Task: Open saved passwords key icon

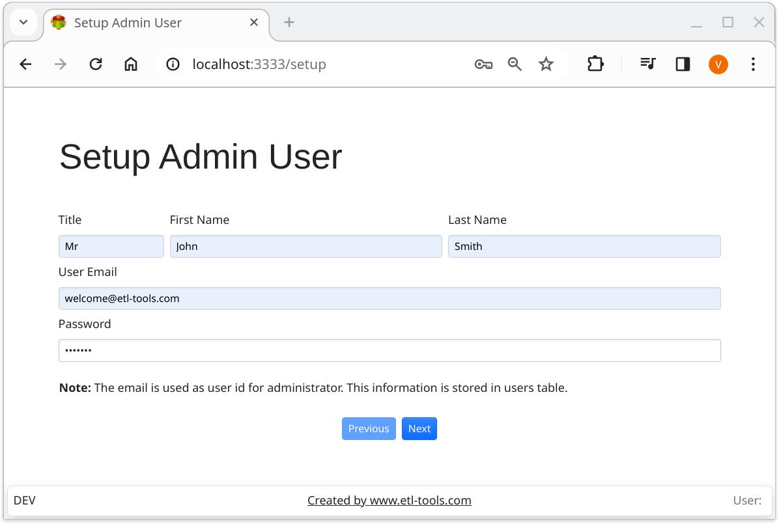Action: click(483, 64)
